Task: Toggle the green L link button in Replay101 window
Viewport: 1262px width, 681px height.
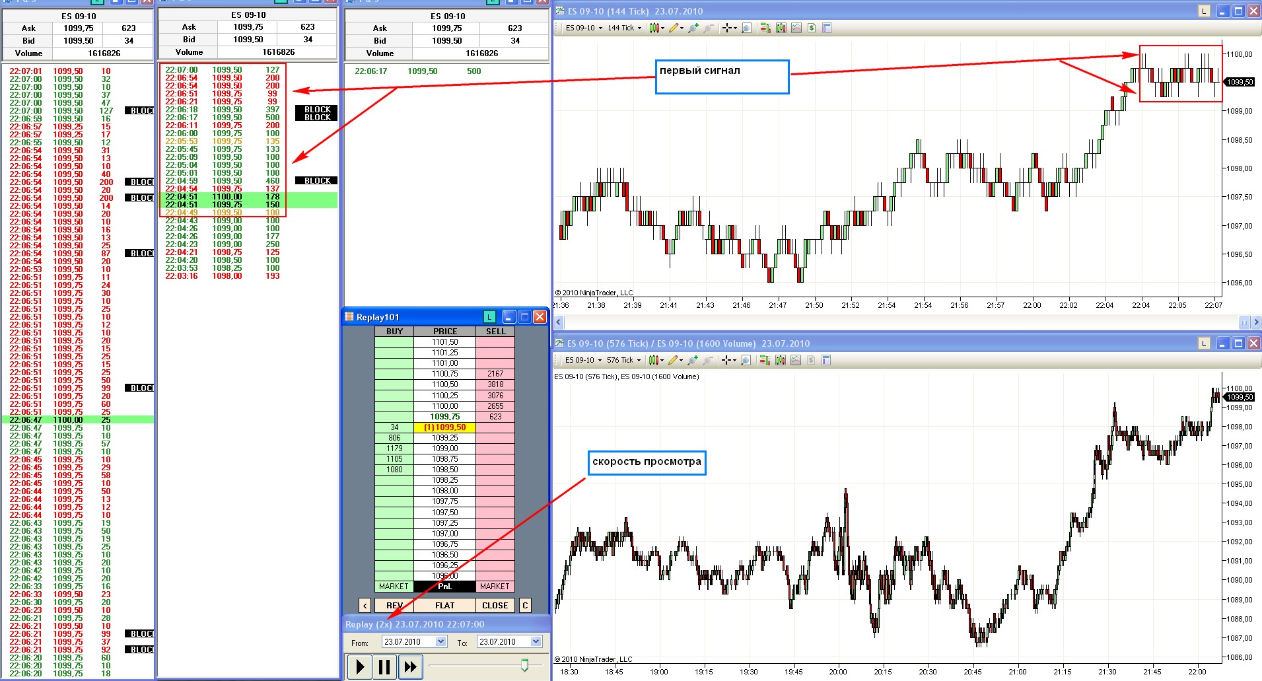Action: pyautogui.click(x=489, y=317)
